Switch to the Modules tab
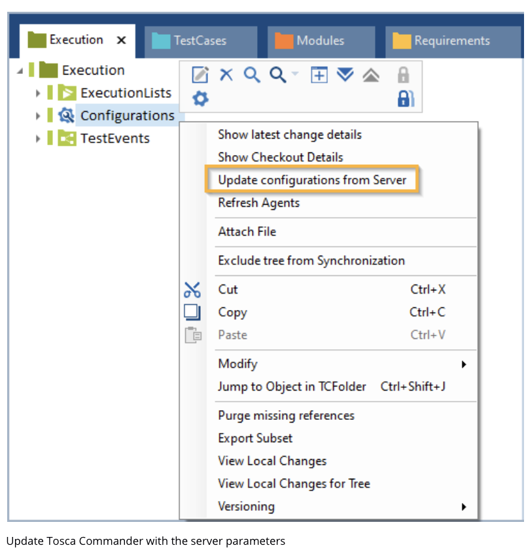The width and height of the screenshot is (526, 552). coord(321,42)
